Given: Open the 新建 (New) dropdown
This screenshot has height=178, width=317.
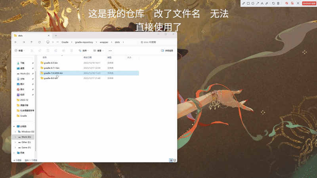Looking at the screenshot, I should [x=19, y=51].
